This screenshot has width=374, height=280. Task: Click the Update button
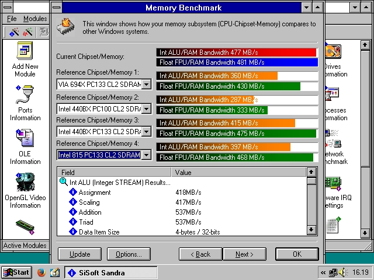79,254
